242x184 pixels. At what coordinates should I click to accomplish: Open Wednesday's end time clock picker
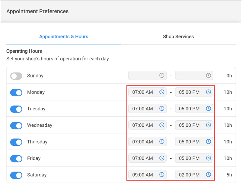point(208,125)
